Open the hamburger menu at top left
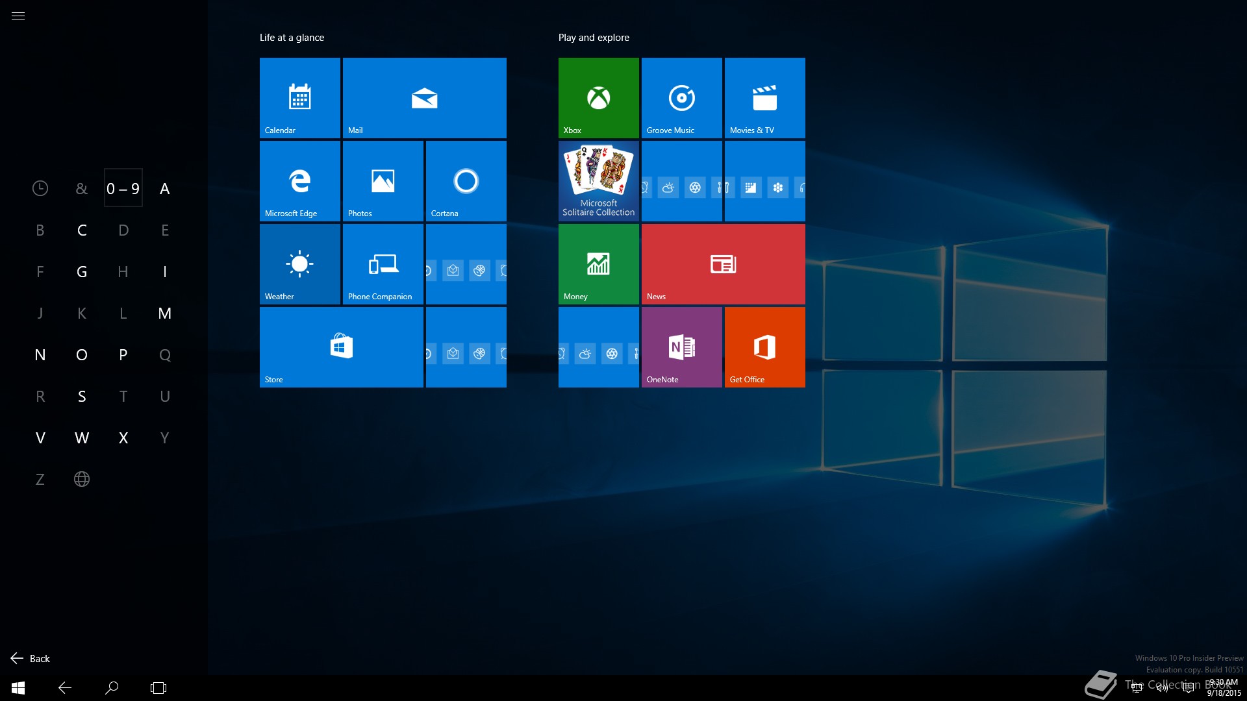The width and height of the screenshot is (1247, 701). tap(18, 16)
